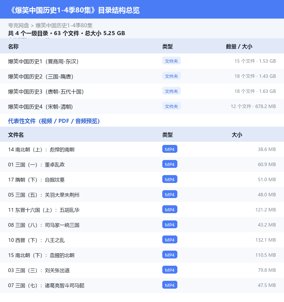Click the 文件夹 tag in the 爆笑中国历史2 row

click(x=171, y=76)
